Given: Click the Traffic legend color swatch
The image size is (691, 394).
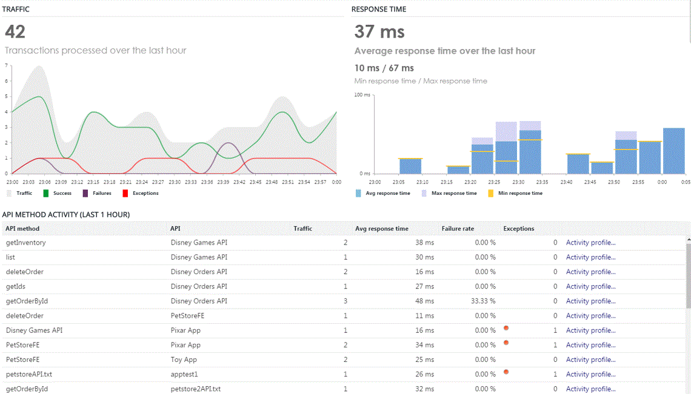Looking at the screenshot, I should point(8,193).
